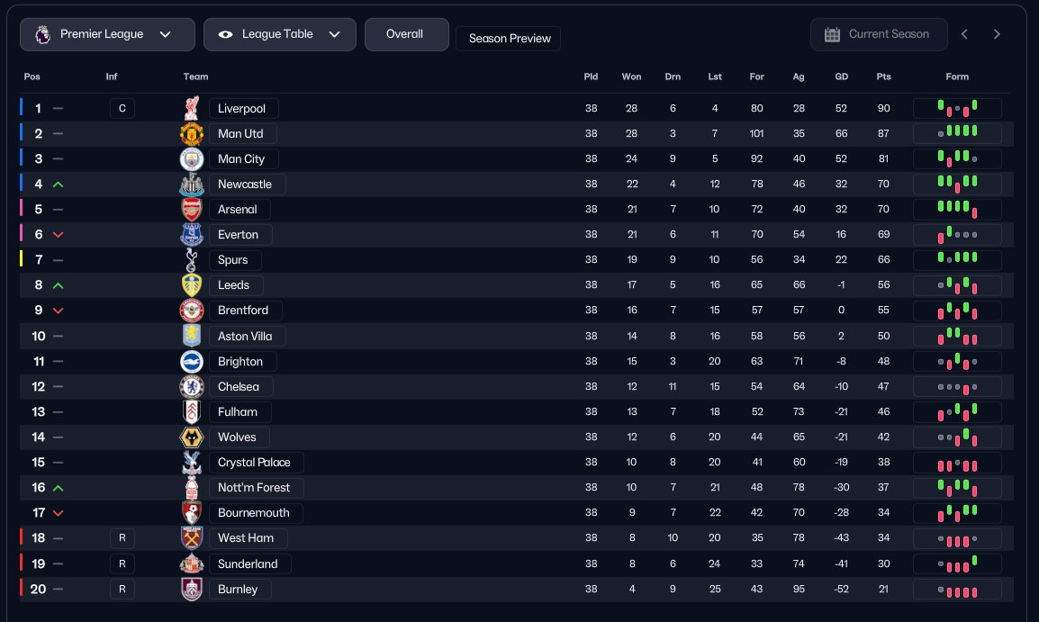Click the R relegated badge beside Burnley

[122, 590]
